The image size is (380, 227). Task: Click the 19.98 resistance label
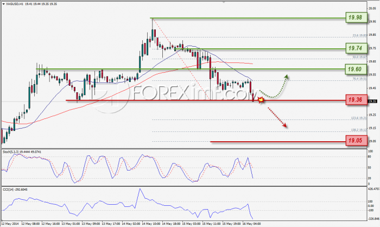[x=357, y=17]
